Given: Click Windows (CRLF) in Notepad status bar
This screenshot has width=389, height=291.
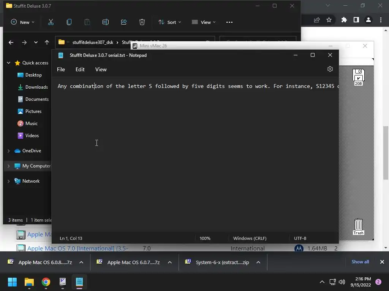Looking at the screenshot, I should coord(250,238).
